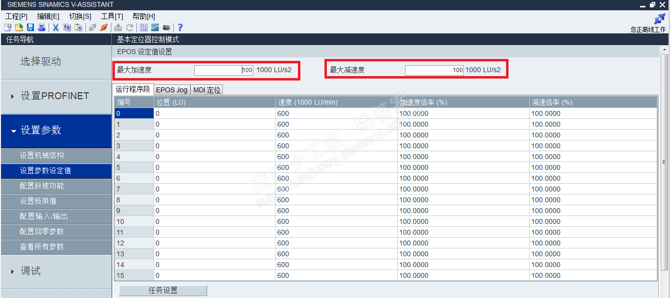Click the 加速度倍率 (%) column header
670x298 pixels.
coord(463,102)
